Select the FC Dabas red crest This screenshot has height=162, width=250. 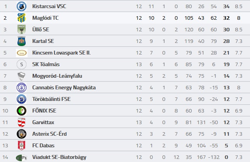click(x=21, y=145)
